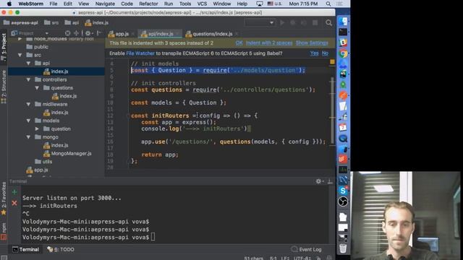463x260 pixels.
Task: Open Skype from the Dock
Action: [x=343, y=191]
